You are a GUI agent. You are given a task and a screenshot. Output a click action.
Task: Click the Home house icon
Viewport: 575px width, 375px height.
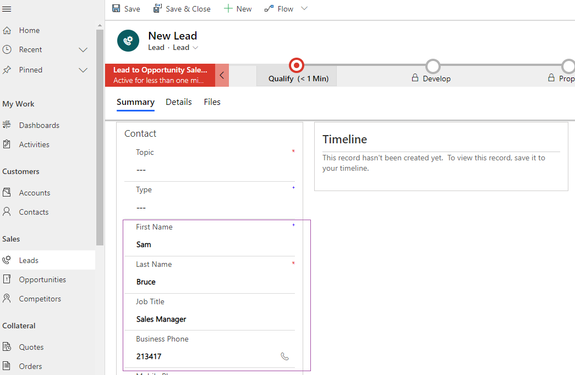7,30
